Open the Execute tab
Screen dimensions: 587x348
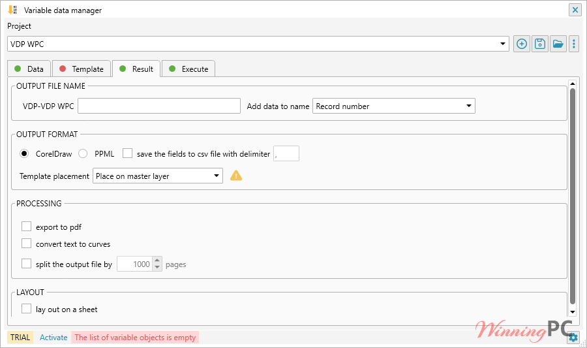tap(188, 69)
